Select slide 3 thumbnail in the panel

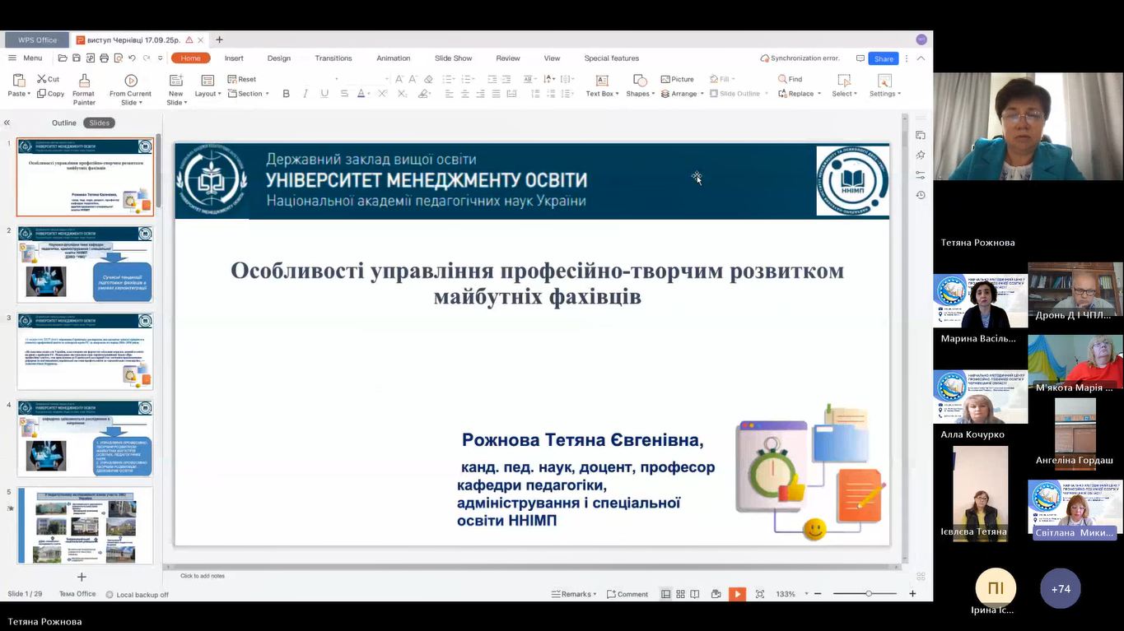point(85,351)
